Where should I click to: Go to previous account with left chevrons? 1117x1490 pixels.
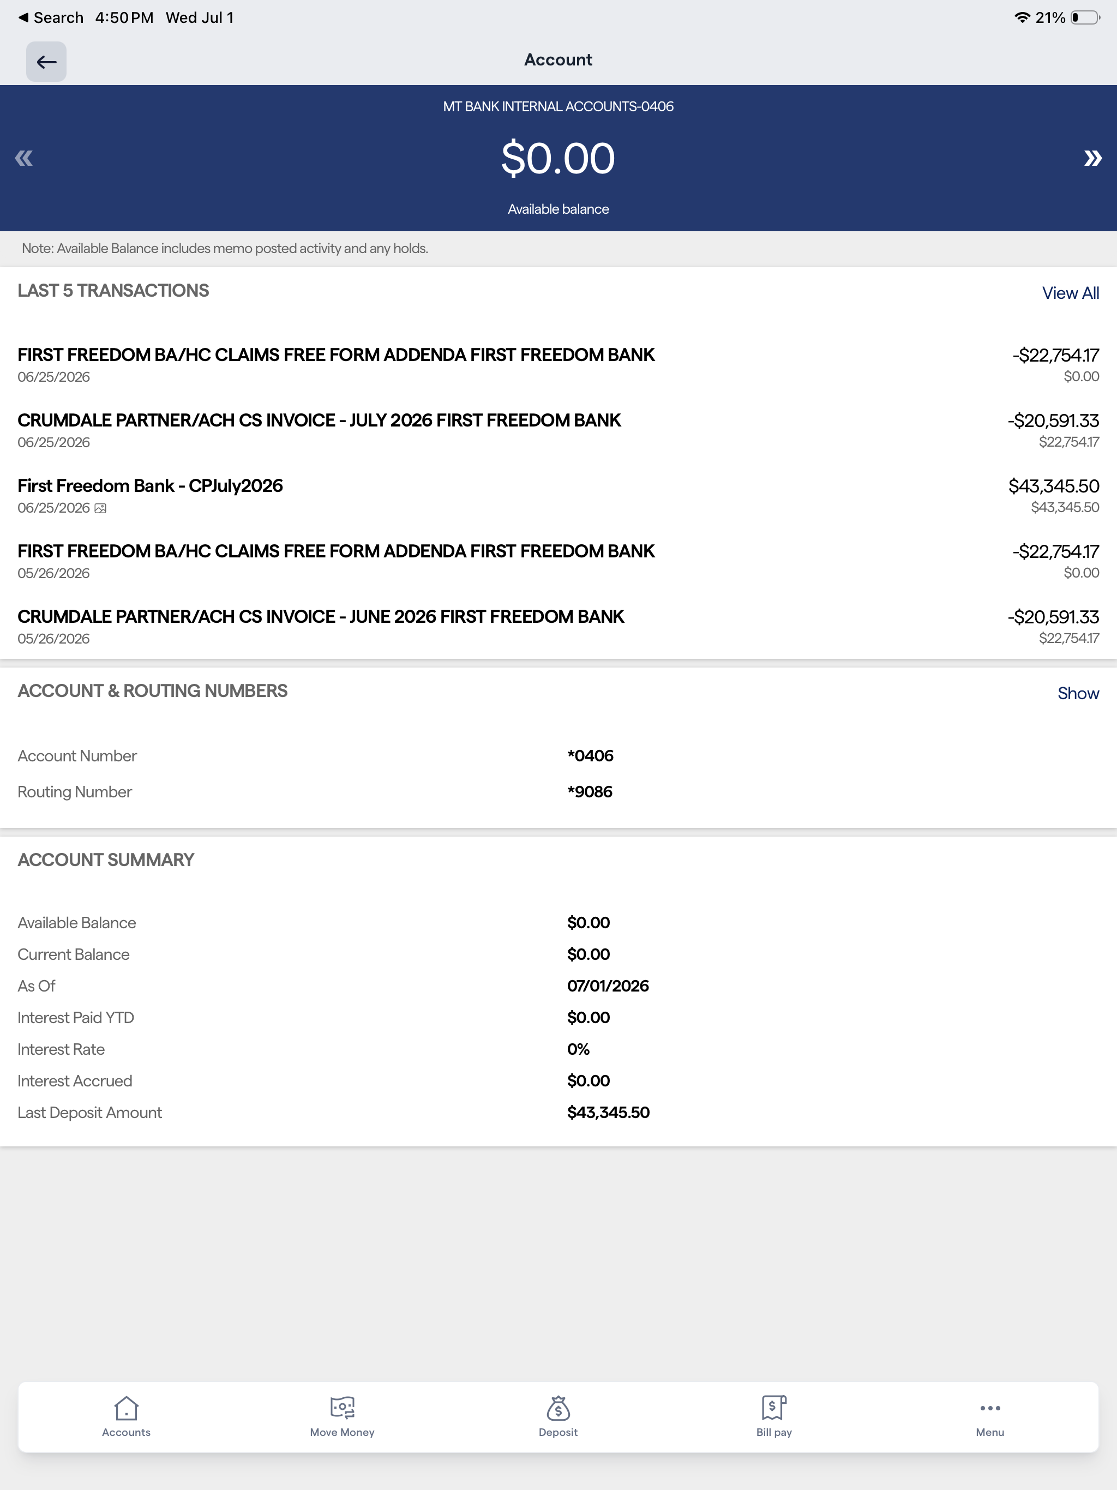pyautogui.click(x=23, y=158)
